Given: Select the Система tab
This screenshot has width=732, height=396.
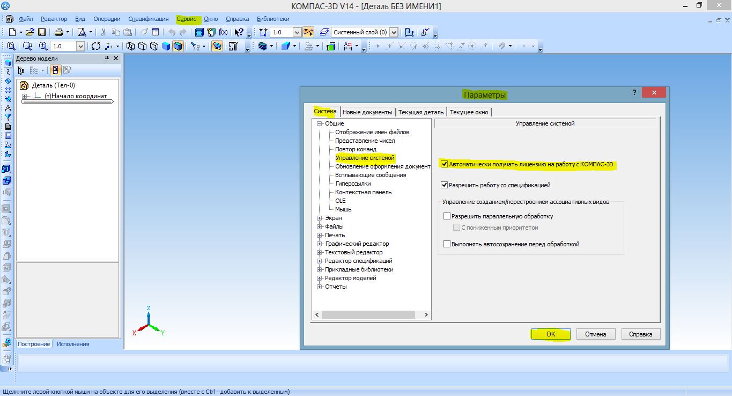Looking at the screenshot, I should click(x=325, y=112).
